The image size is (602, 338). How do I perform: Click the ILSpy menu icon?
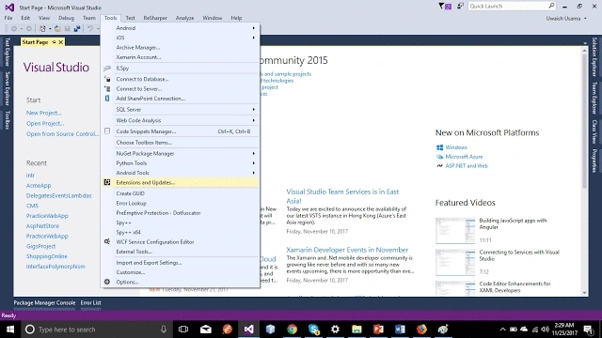[107, 69]
